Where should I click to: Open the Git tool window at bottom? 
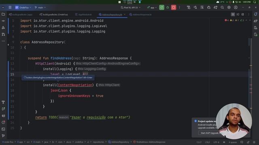pos(3,136)
